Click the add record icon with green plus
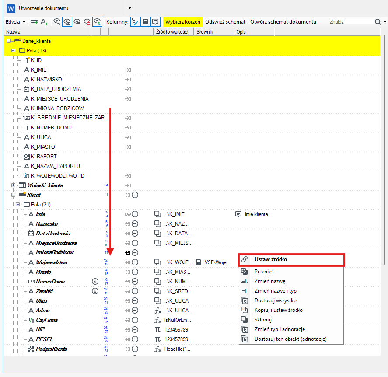Image resolution: width=388 pixels, height=377 pixels. coord(34,22)
